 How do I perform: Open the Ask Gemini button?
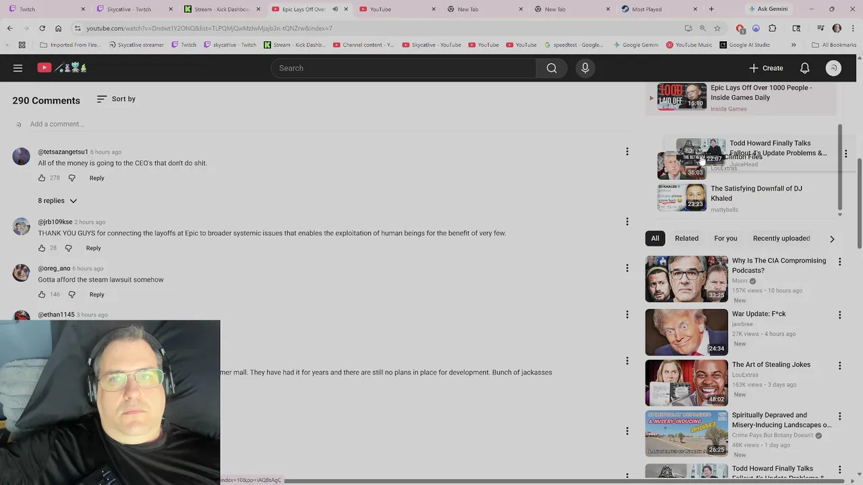(767, 9)
